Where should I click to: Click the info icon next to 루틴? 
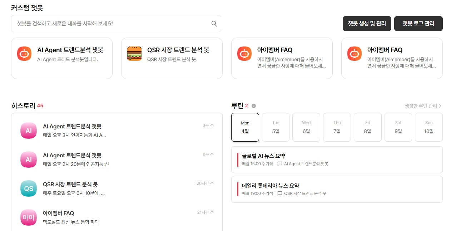[254, 106]
